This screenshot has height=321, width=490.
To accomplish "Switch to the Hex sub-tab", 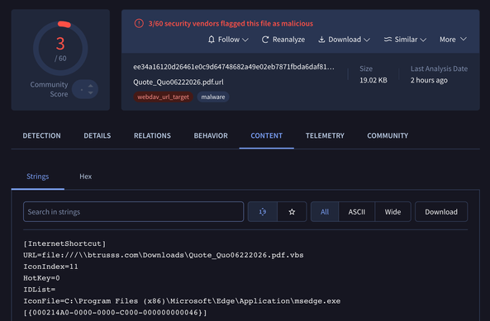I will click(86, 177).
